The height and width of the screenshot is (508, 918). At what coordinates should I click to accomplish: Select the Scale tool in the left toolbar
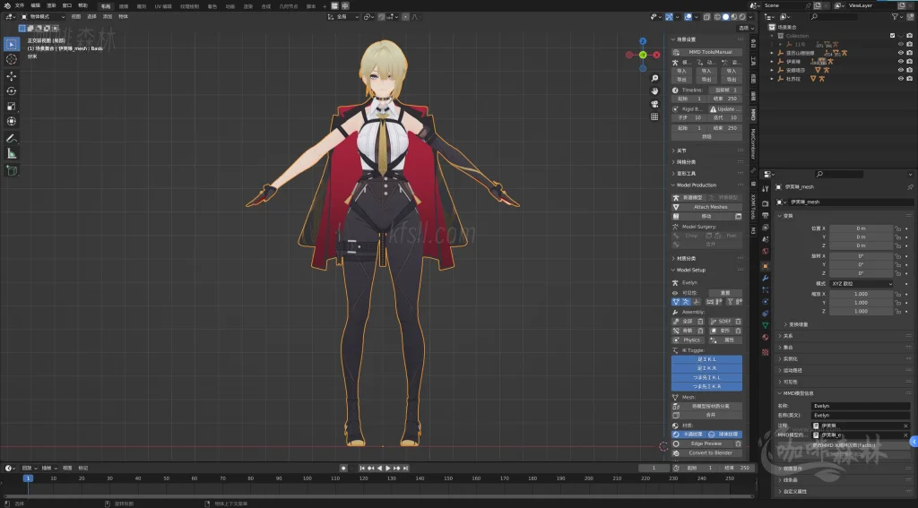coord(11,107)
